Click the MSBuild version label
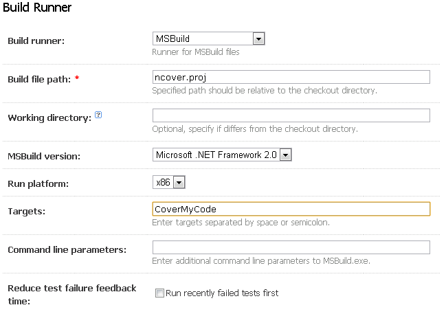446x314 pixels. pos(44,156)
